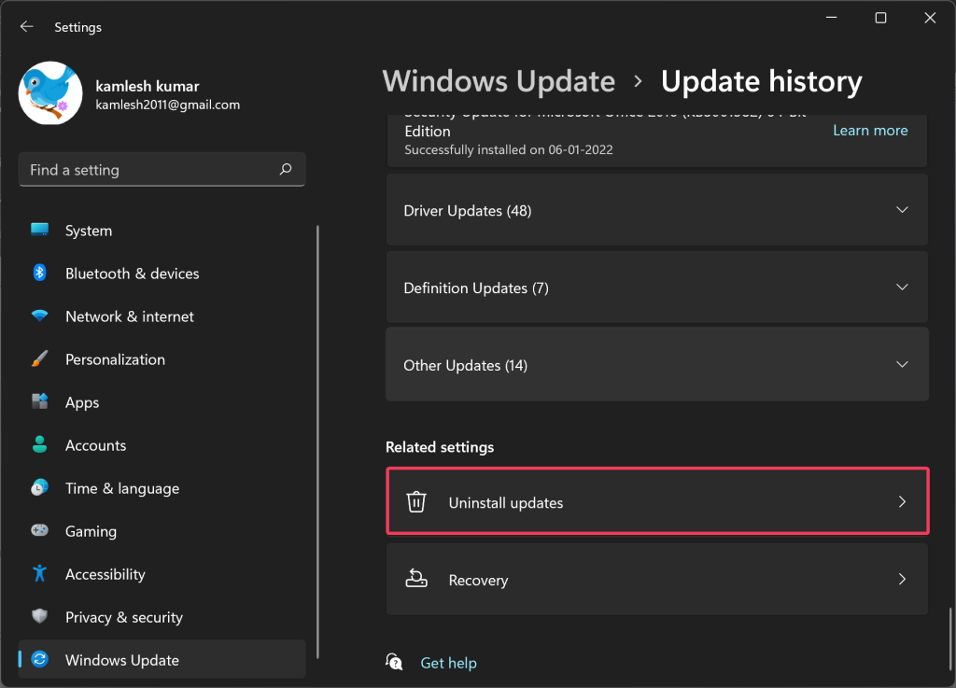The image size is (956, 688).
Task: Select Personalization in the sidebar
Action: [x=162, y=358]
